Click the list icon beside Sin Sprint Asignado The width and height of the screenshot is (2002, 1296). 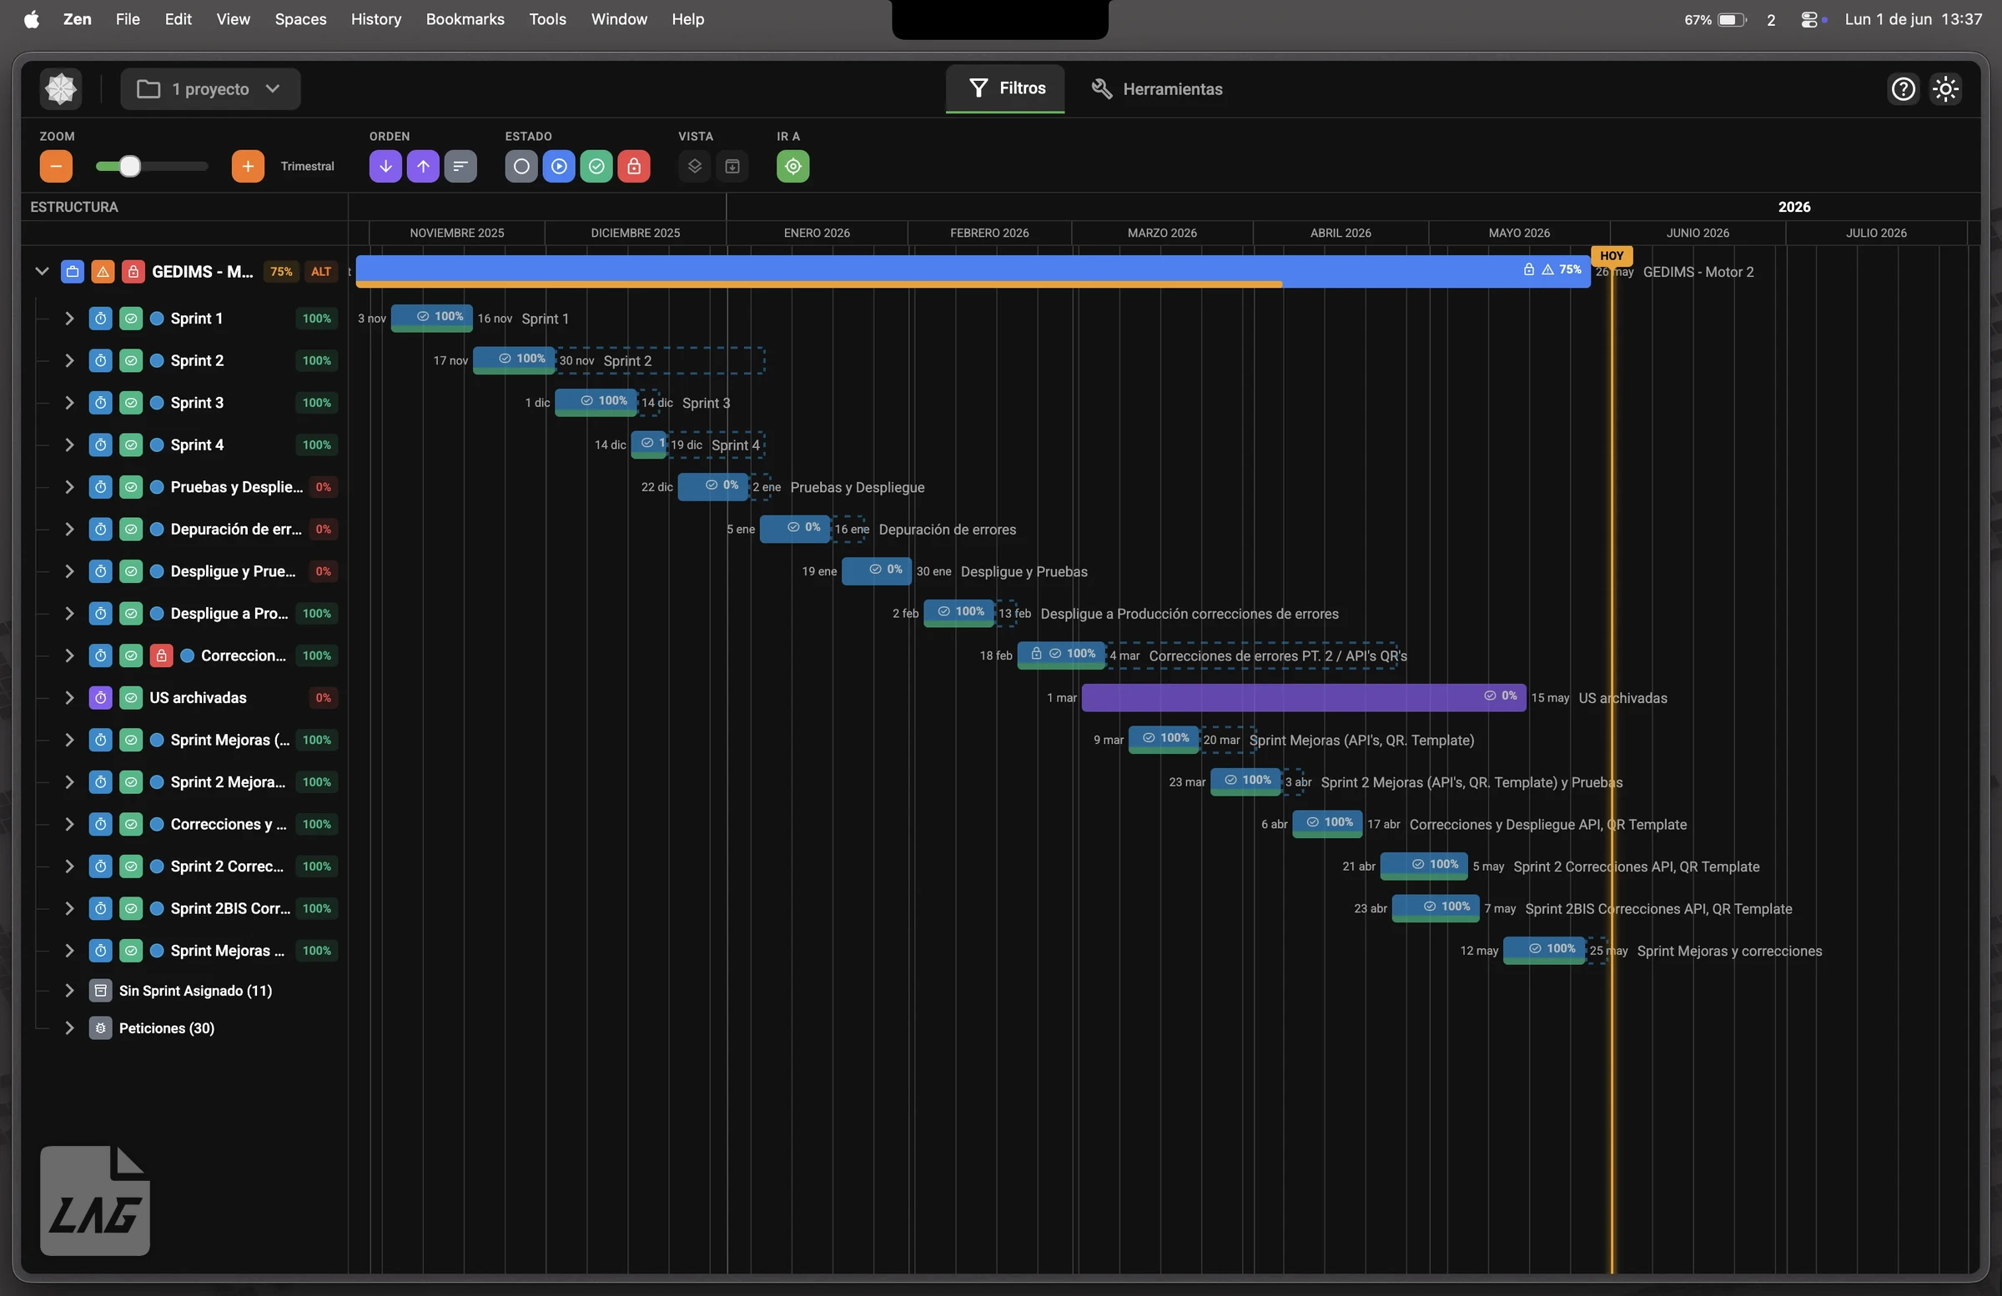point(100,991)
